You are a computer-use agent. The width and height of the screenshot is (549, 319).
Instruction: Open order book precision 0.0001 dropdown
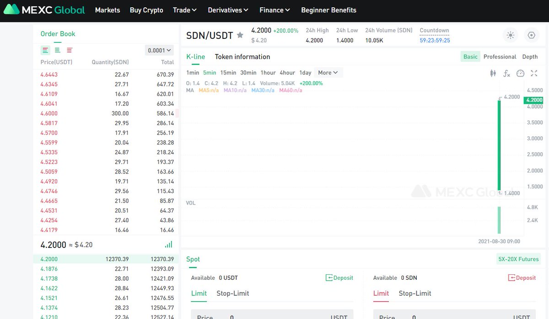(x=159, y=50)
